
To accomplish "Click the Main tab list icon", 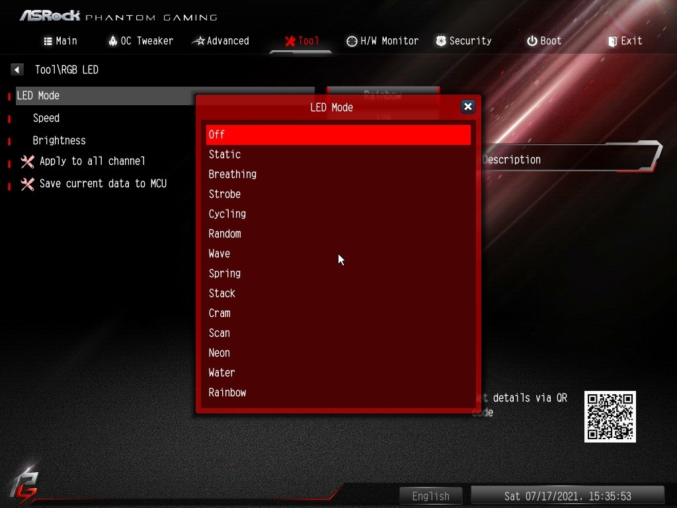I will pos(48,42).
